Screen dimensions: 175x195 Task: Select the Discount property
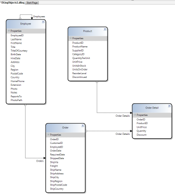coord(142,135)
